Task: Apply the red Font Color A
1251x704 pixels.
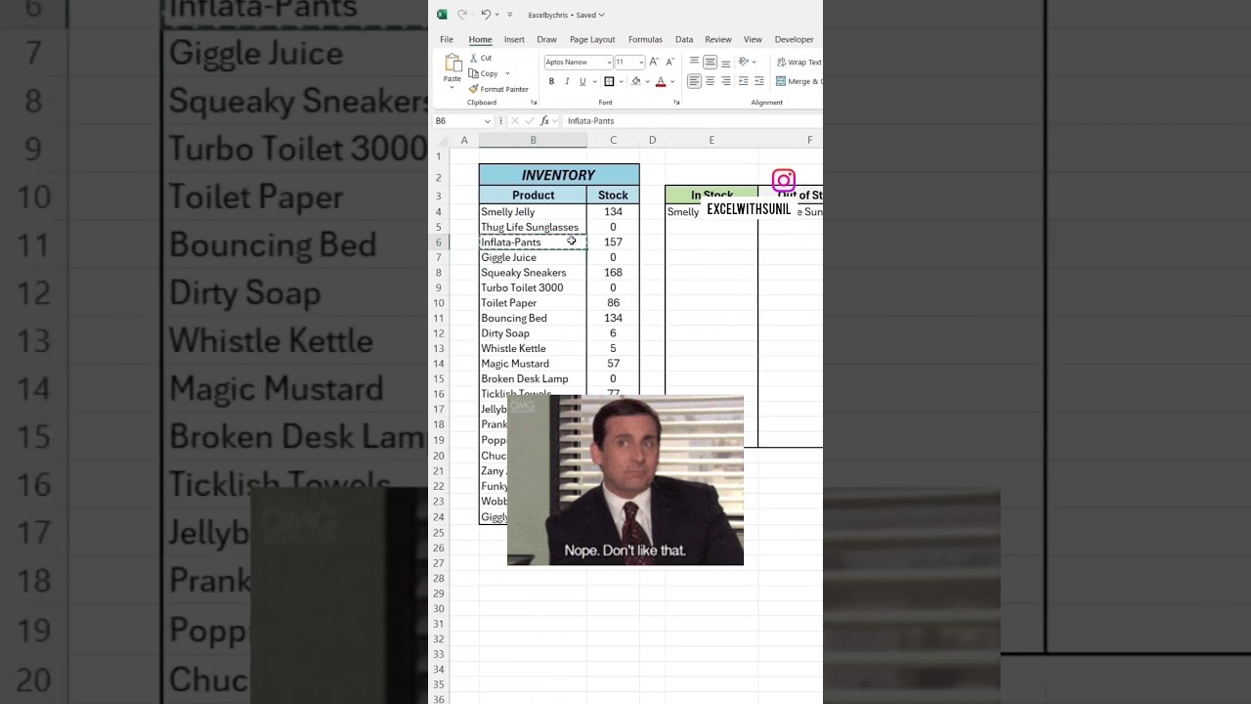Action: coord(661,81)
